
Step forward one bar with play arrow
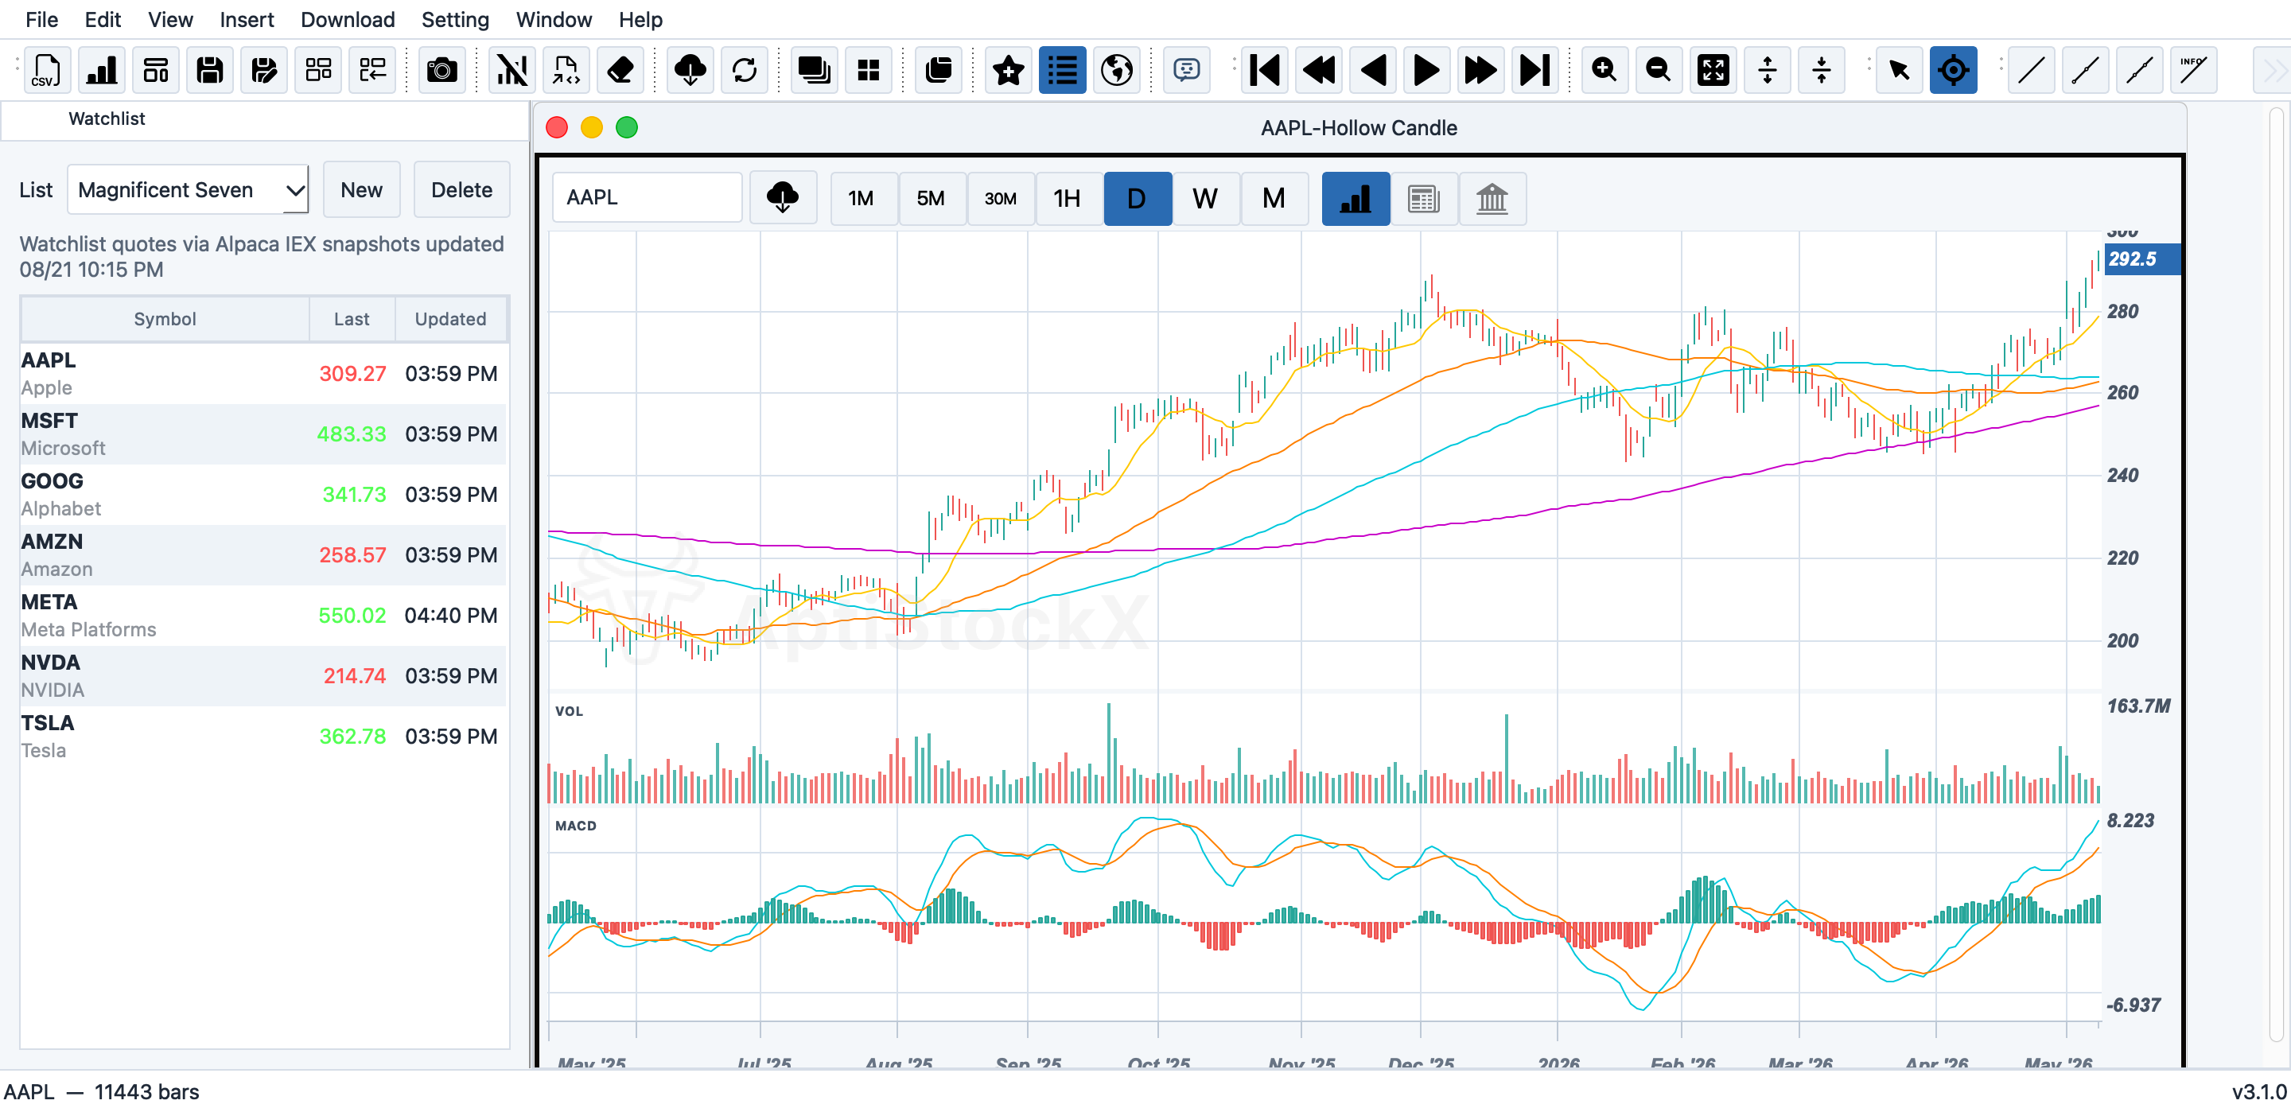[x=1426, y=70]
